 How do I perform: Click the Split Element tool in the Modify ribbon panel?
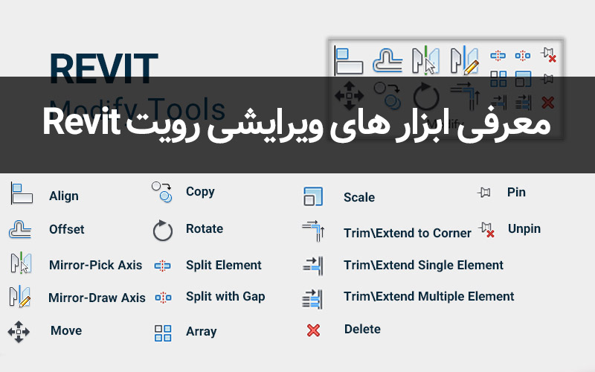click(498, 56)
